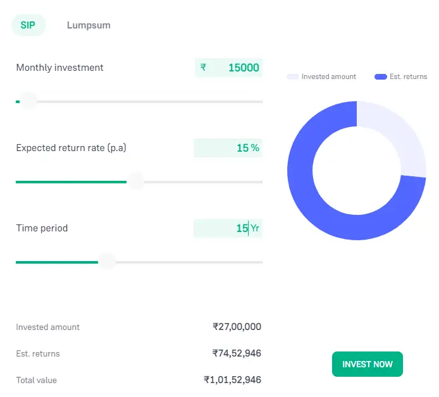Click the Est. returns legend label text
The image size is (439, 397).
pos(408,76)
